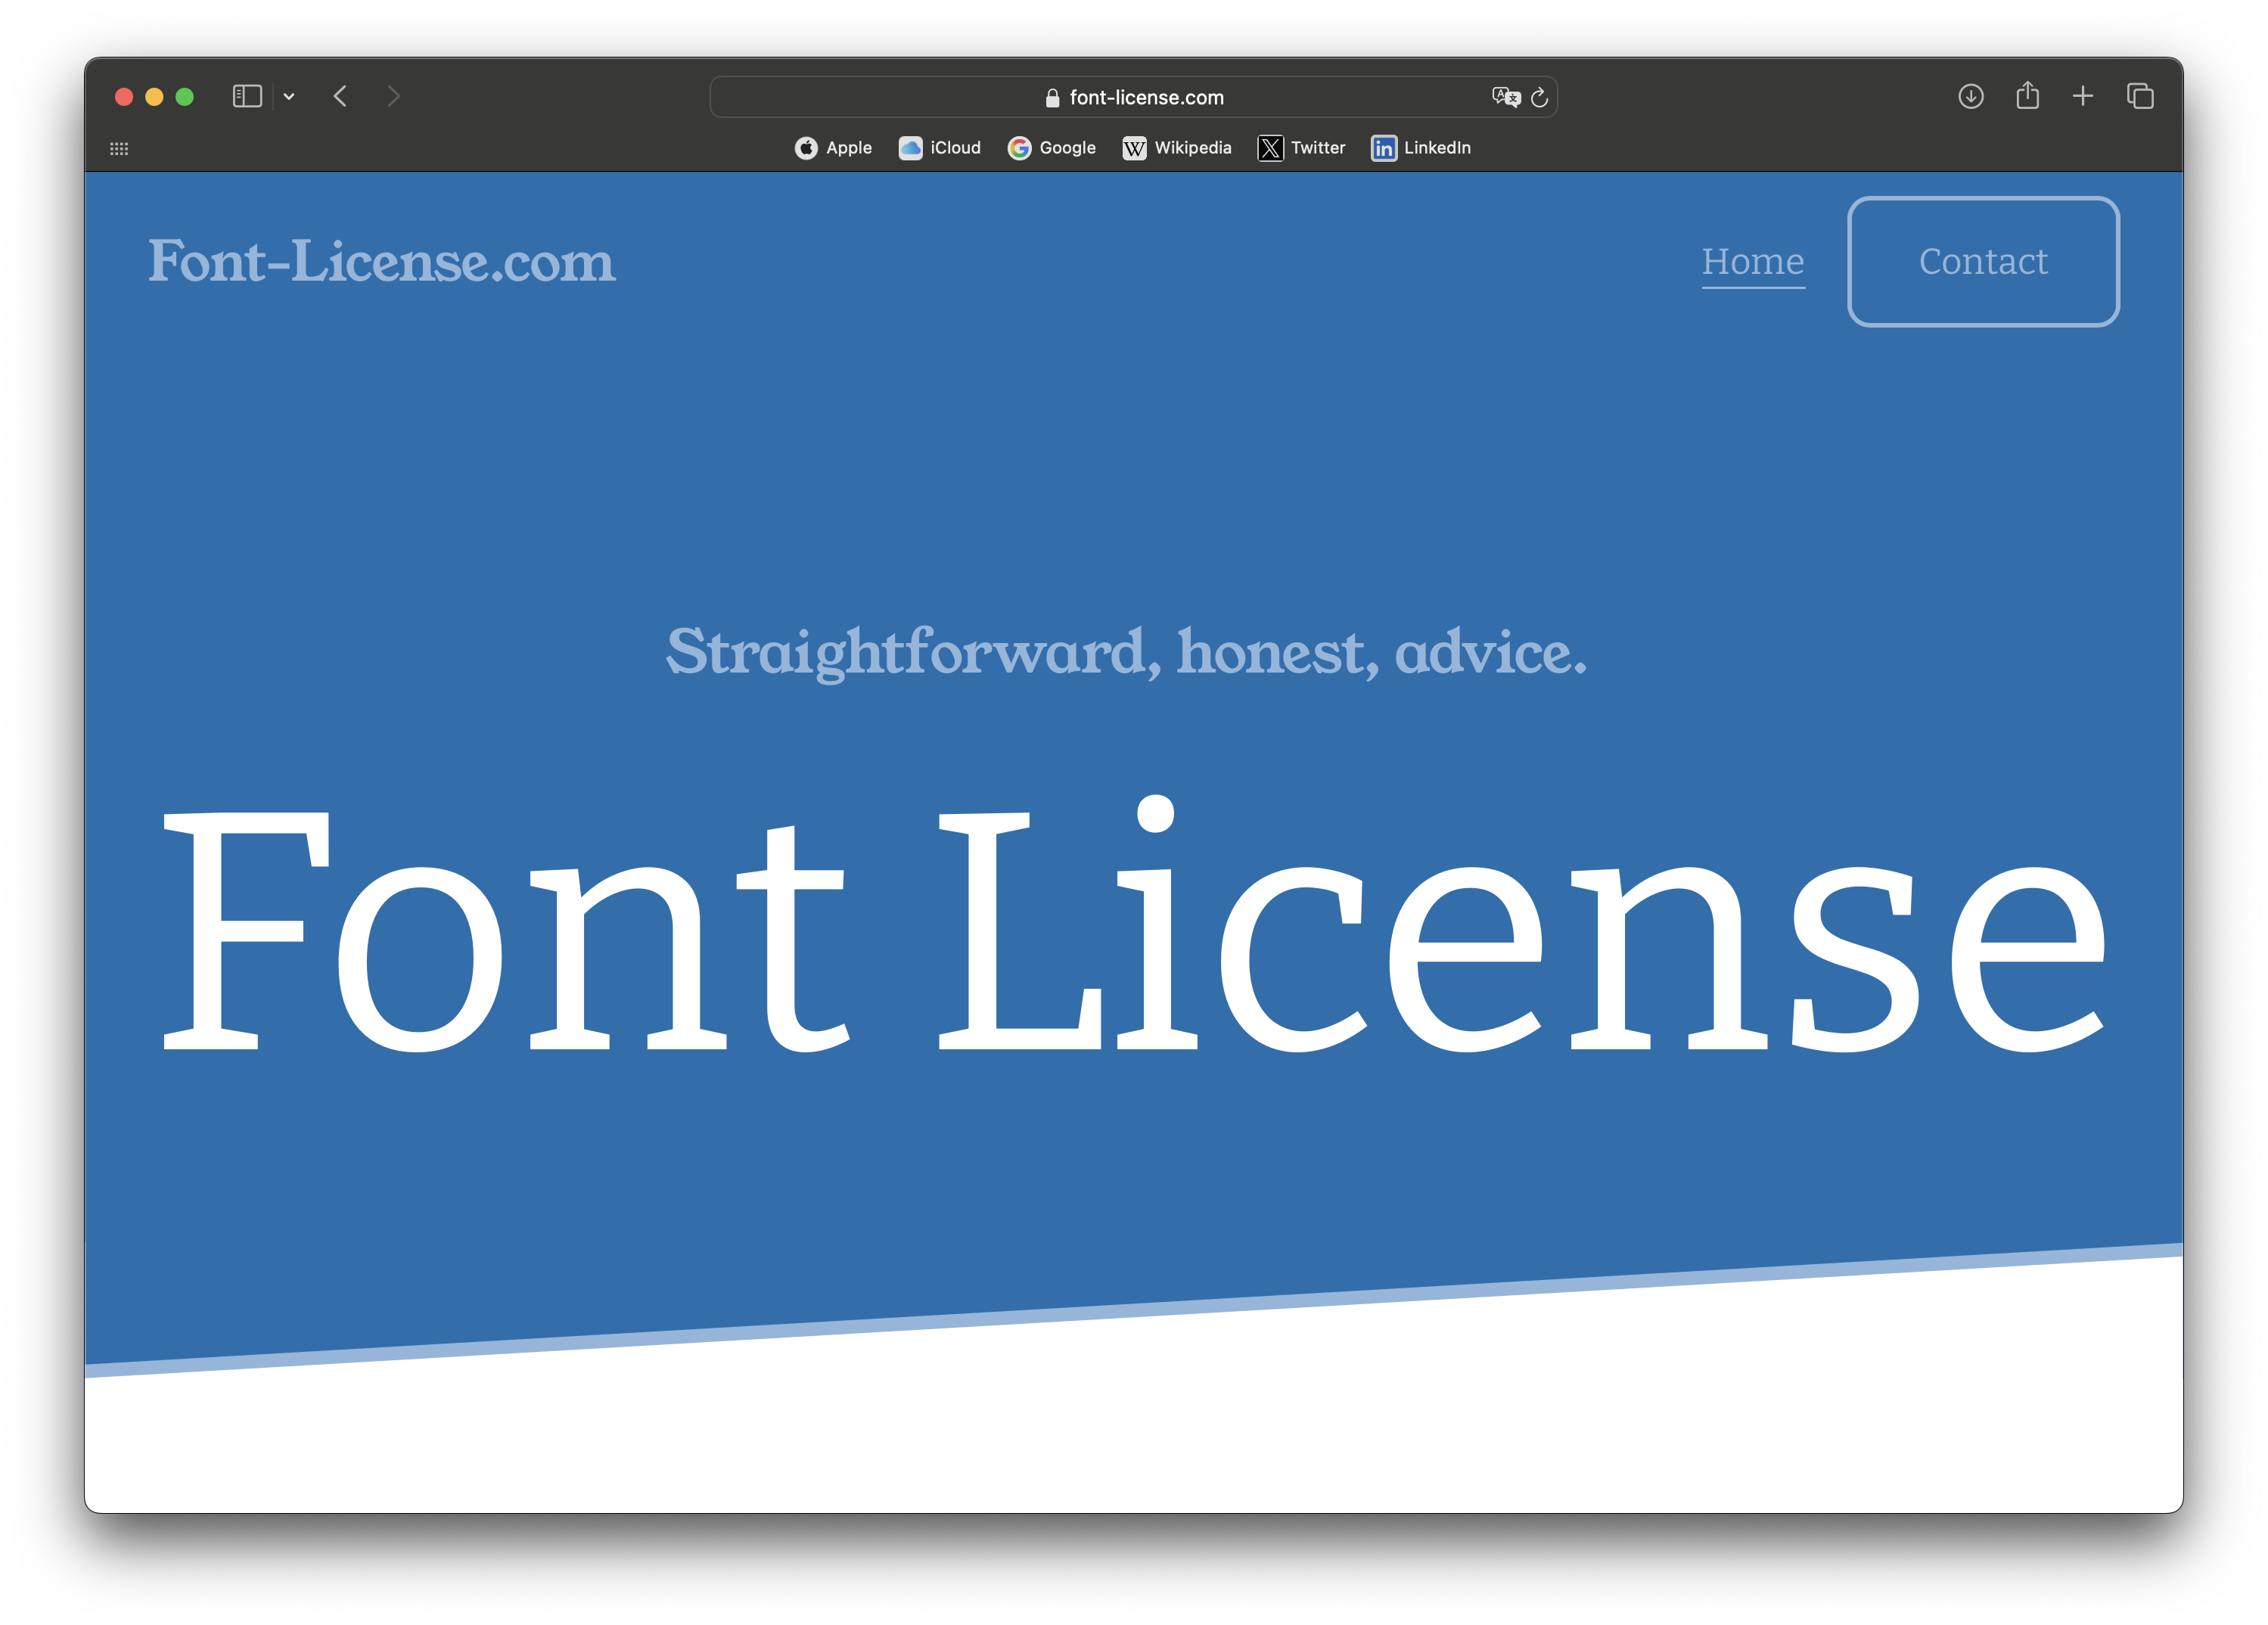Click the font-license.com address field

(x=1134, y=97)
